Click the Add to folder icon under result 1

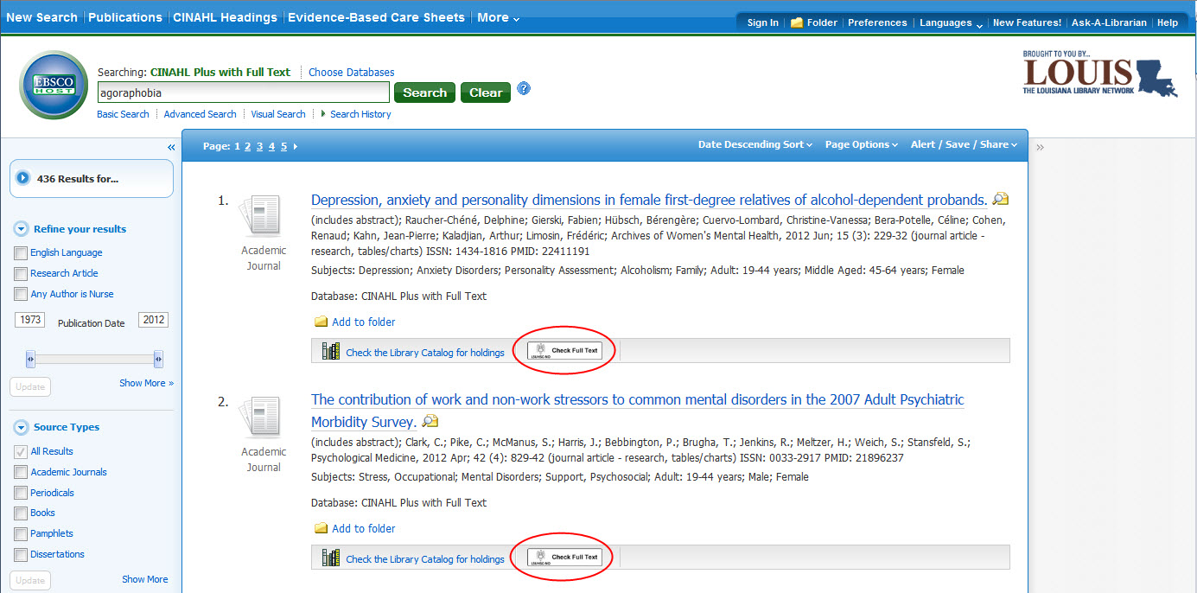pos(320,322)
